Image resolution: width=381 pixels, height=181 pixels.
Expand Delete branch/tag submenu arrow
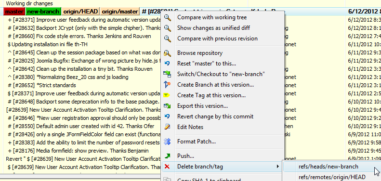point(277,167)
